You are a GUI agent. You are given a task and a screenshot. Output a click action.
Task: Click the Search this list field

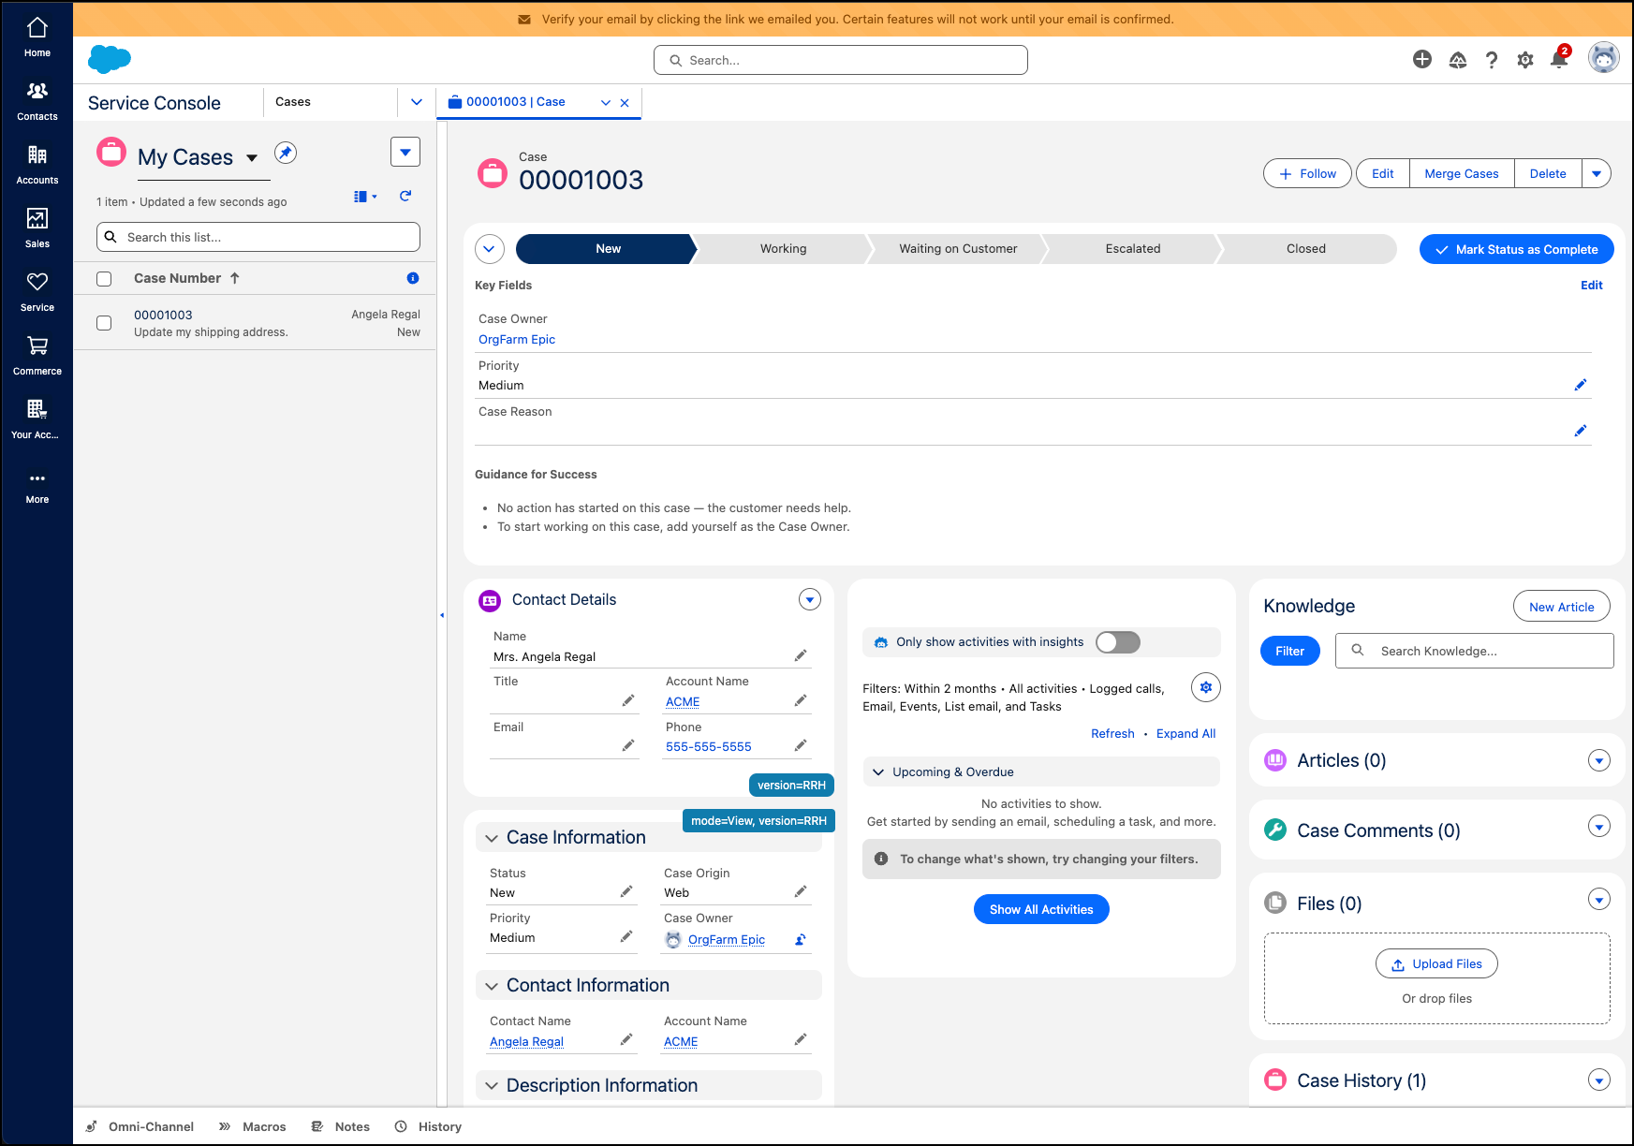(x=258, y=237)
